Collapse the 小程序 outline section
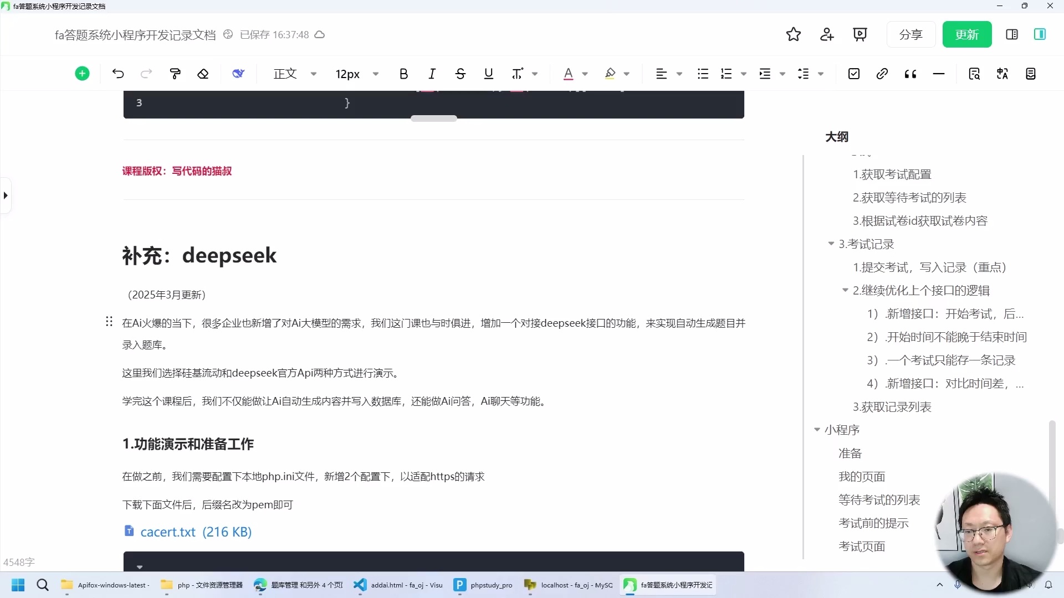Screen dimensions: 1064x598 [817, 430]
